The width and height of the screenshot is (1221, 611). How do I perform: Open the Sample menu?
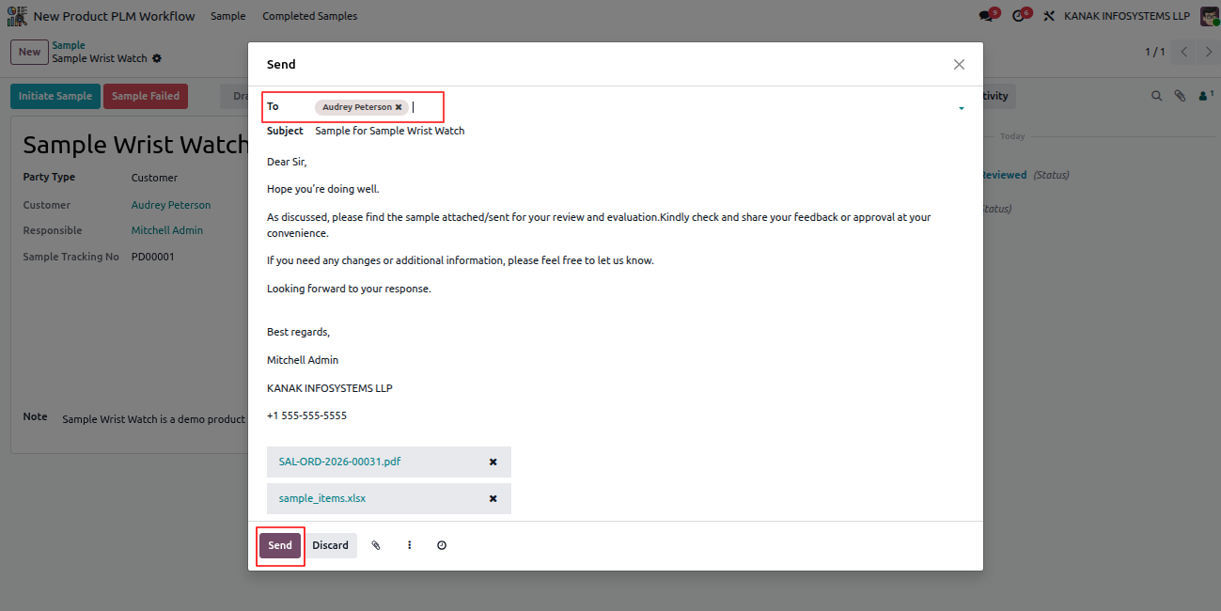tap(228, 16)
